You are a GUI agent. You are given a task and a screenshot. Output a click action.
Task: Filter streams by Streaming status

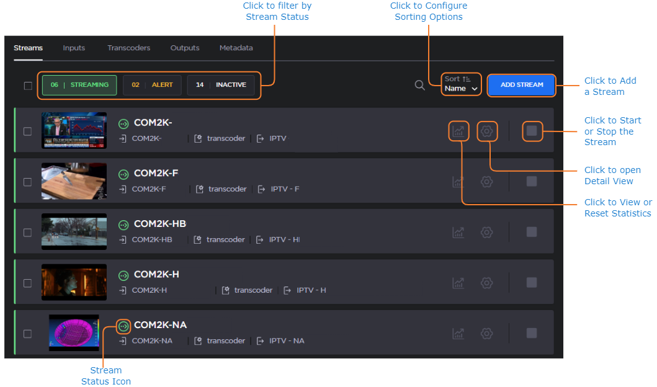pos(79,85)
